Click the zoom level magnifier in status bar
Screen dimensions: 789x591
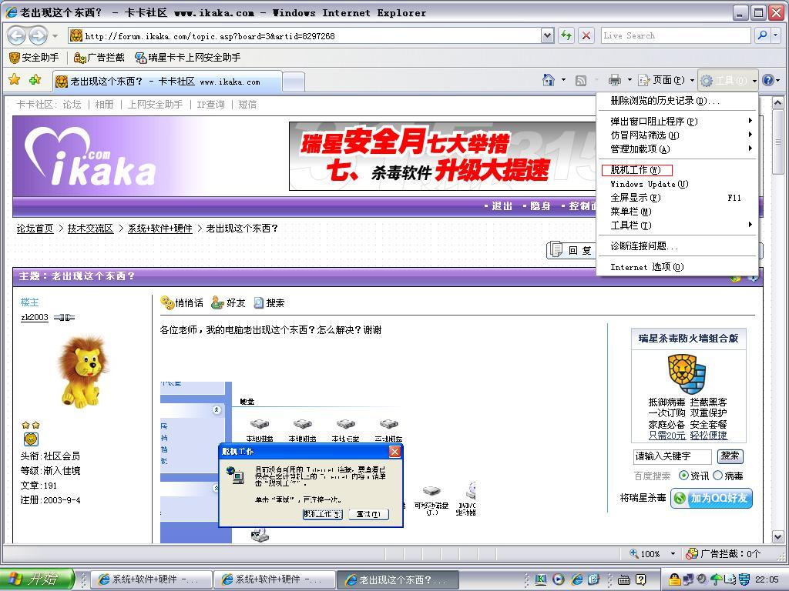point(634,553)
